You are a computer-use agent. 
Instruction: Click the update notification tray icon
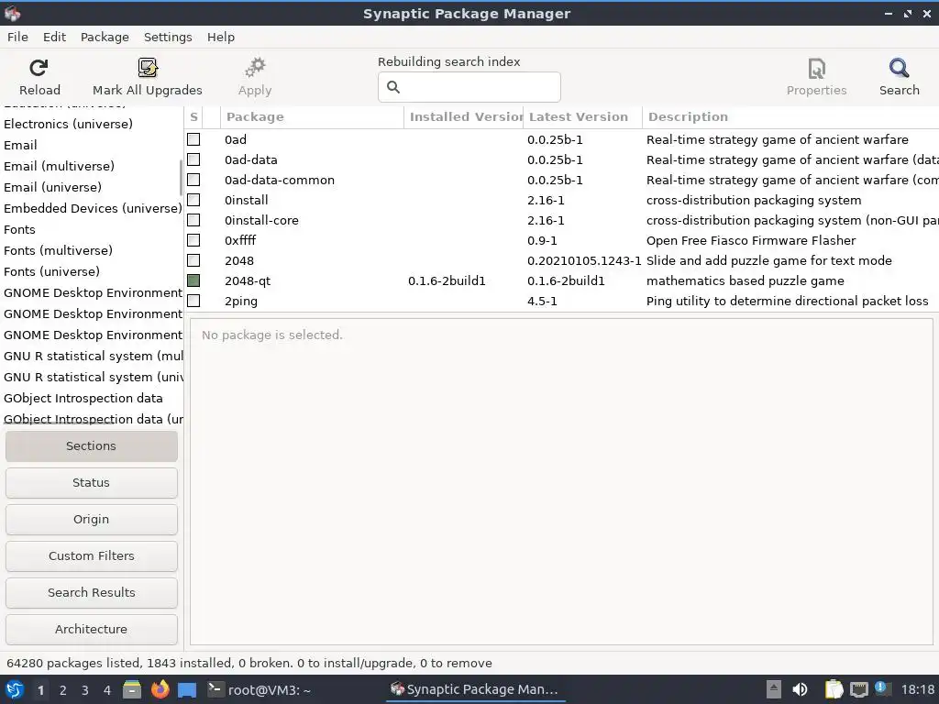(881, 688)
